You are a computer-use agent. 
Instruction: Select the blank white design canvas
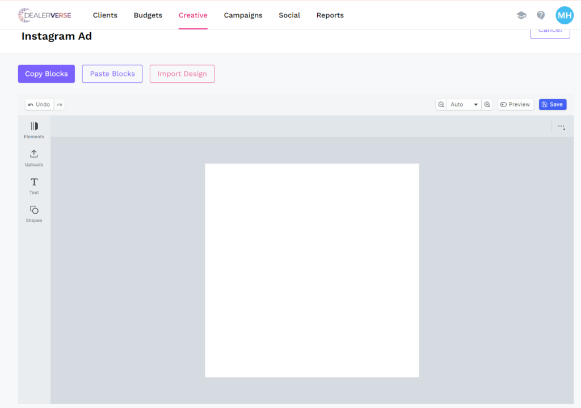point(311,270)
